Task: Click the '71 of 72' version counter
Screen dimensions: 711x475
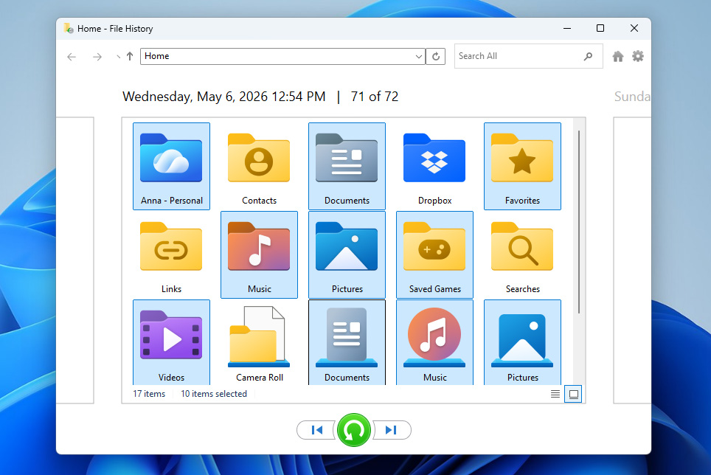Action: [375, 97]
